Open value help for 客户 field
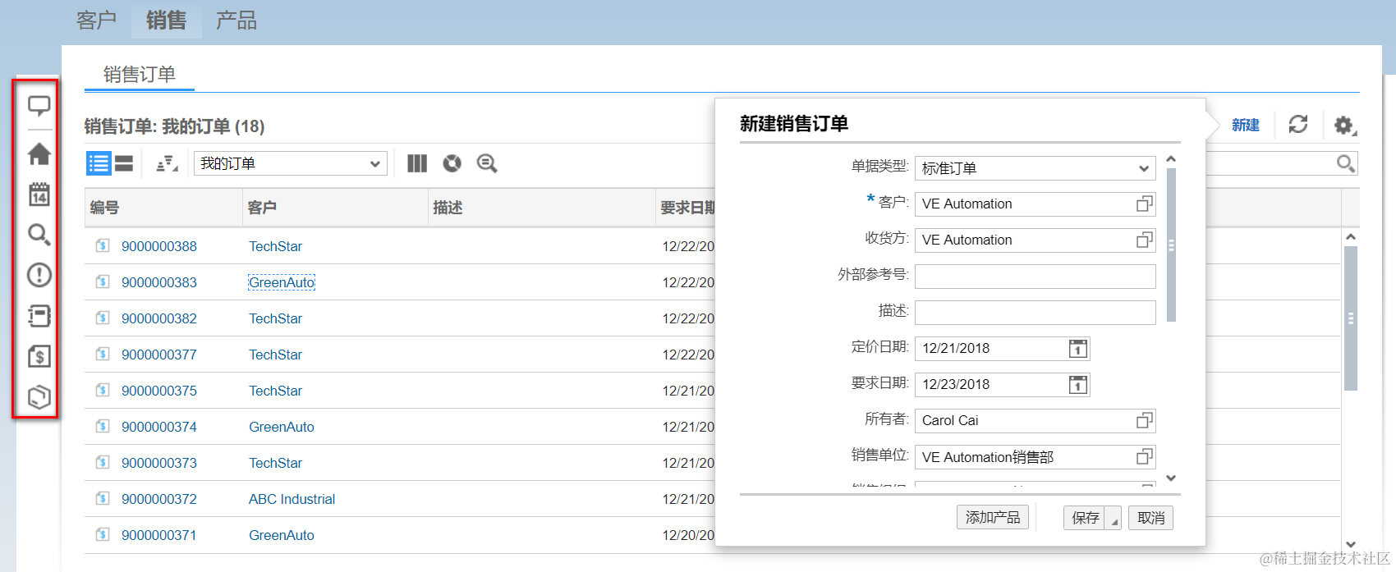The height and width of the screenshot is (572, 1396). (x=1144, y=204)
